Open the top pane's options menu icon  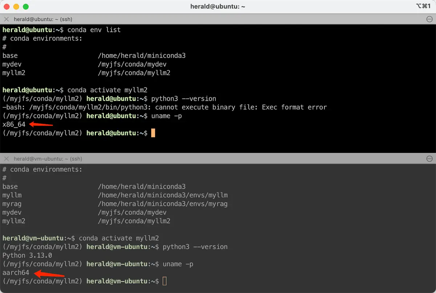tap(429, 19)
